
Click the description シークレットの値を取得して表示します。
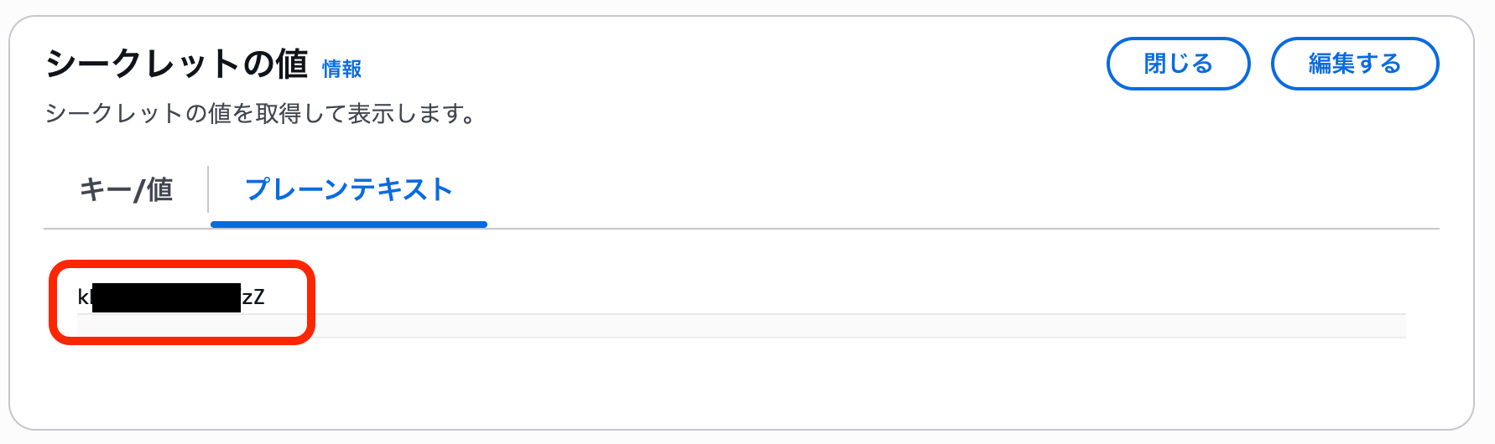click(261, 113)
